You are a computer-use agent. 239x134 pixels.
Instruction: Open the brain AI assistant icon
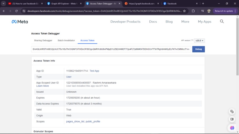point(232,128)
